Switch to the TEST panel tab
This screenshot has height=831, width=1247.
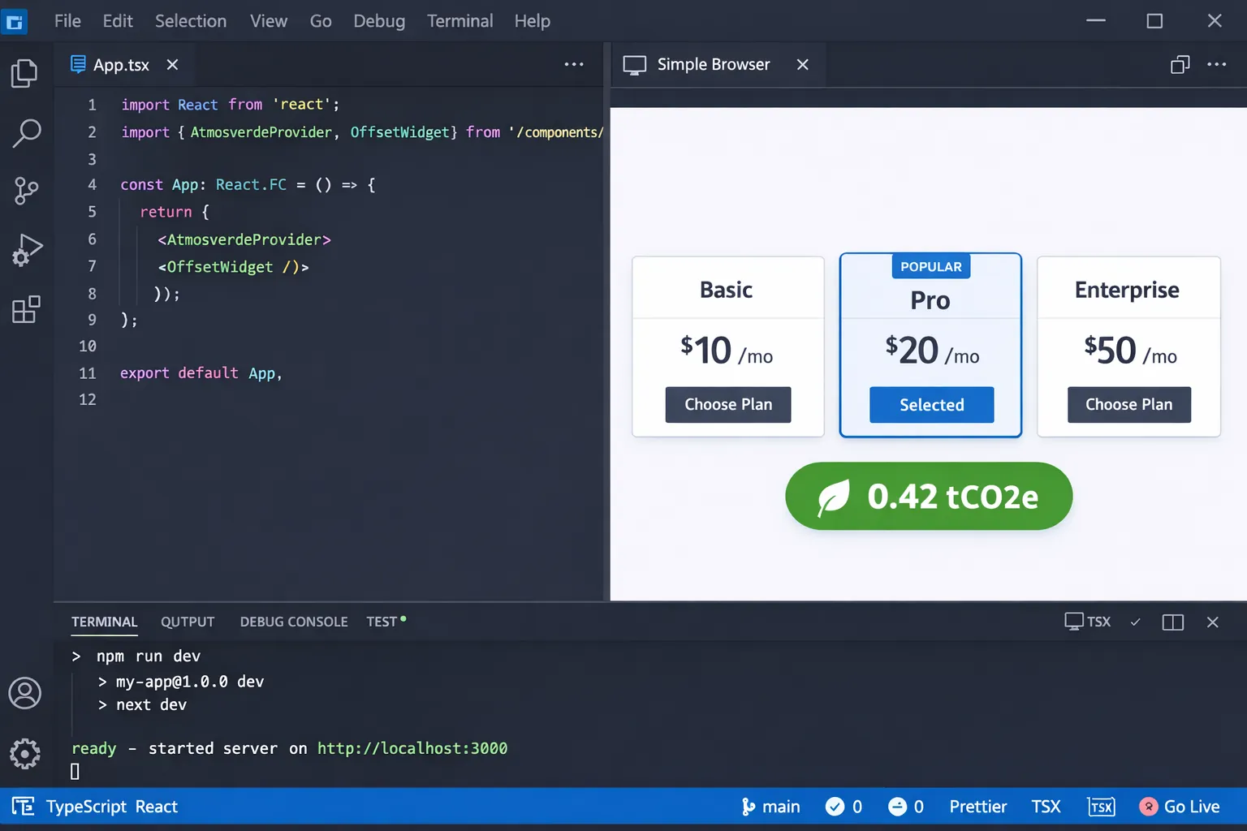(386, 622)
